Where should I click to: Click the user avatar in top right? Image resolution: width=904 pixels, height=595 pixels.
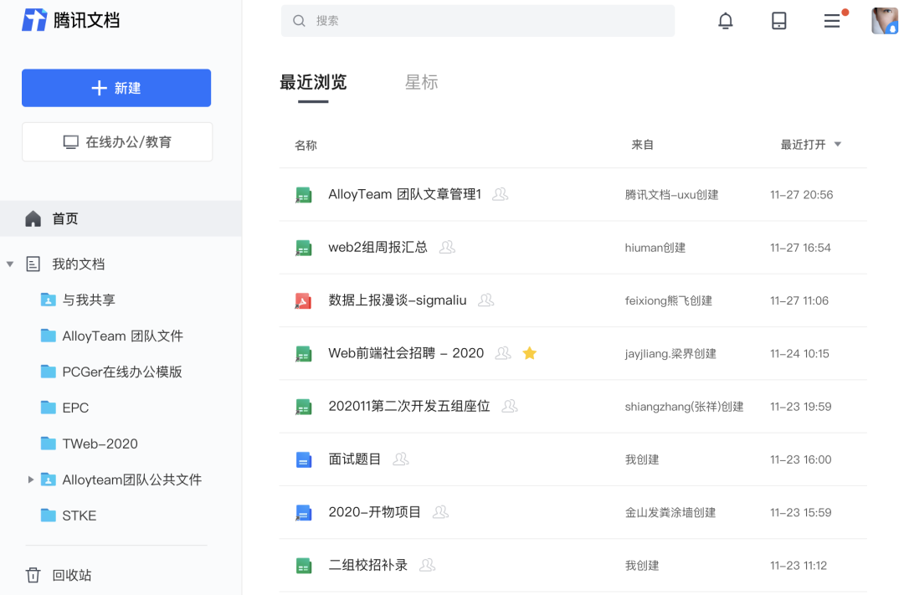pyautogui.click(x=884, y=22)
